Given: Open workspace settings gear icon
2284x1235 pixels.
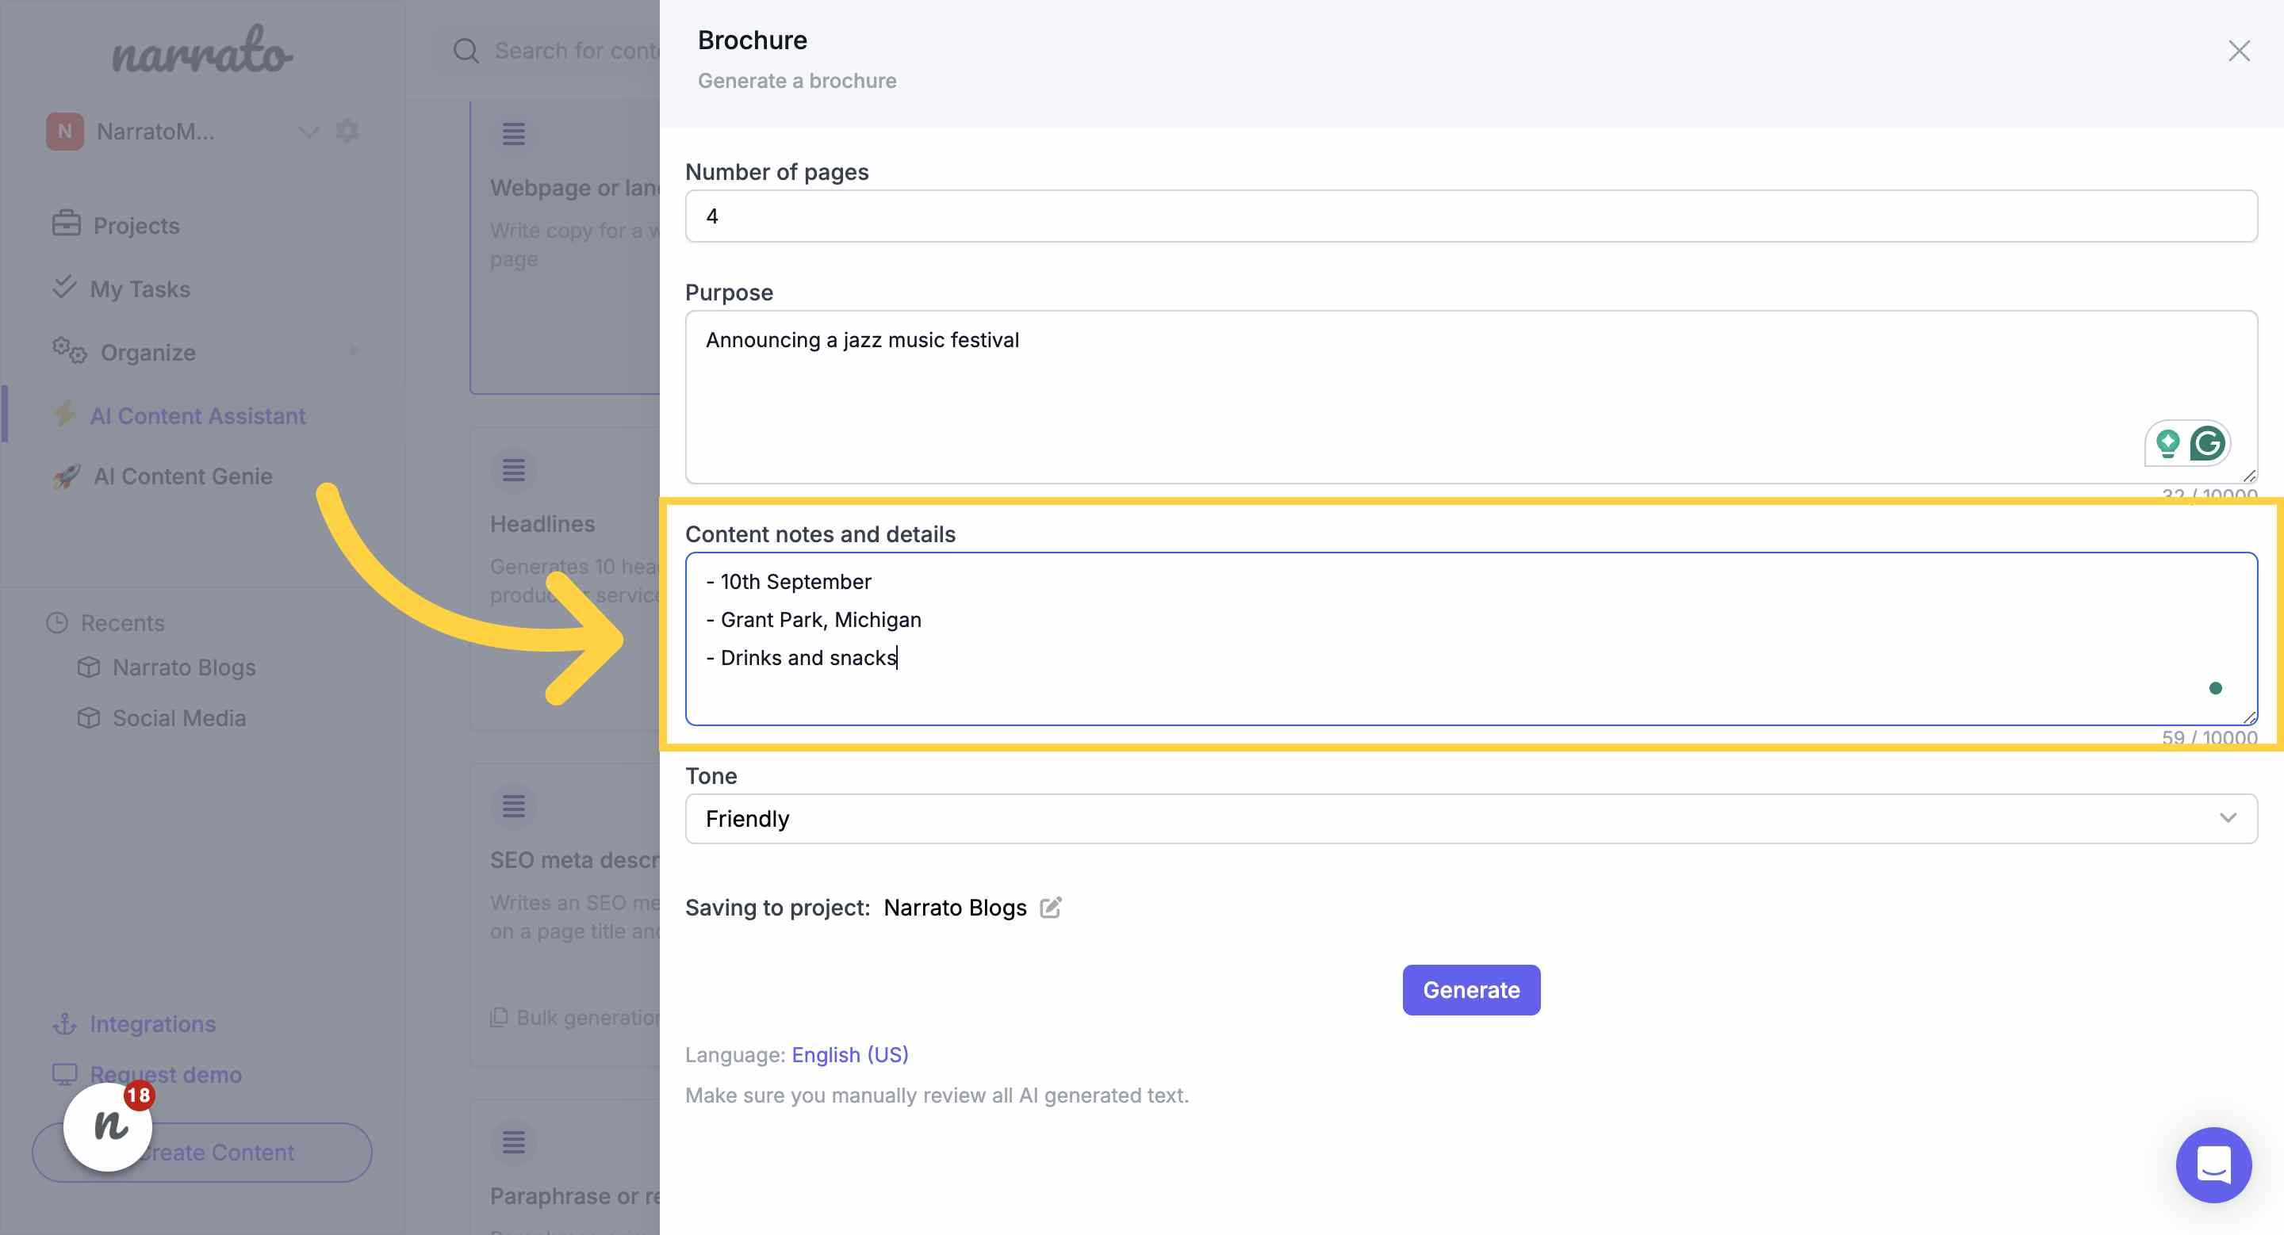Looking at the screenshot, I should pos(347,130).
